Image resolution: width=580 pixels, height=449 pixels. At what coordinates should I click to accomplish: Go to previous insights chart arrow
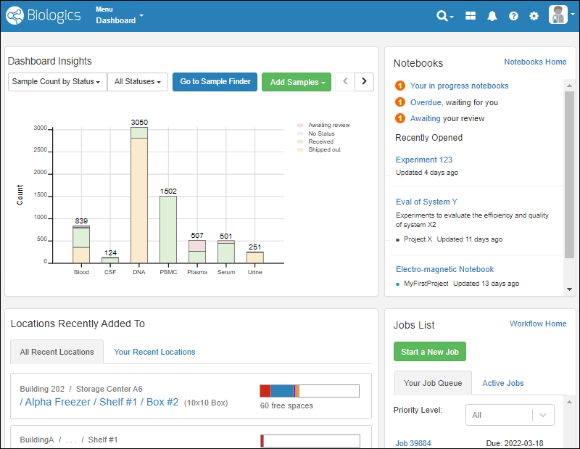(345, 82)
